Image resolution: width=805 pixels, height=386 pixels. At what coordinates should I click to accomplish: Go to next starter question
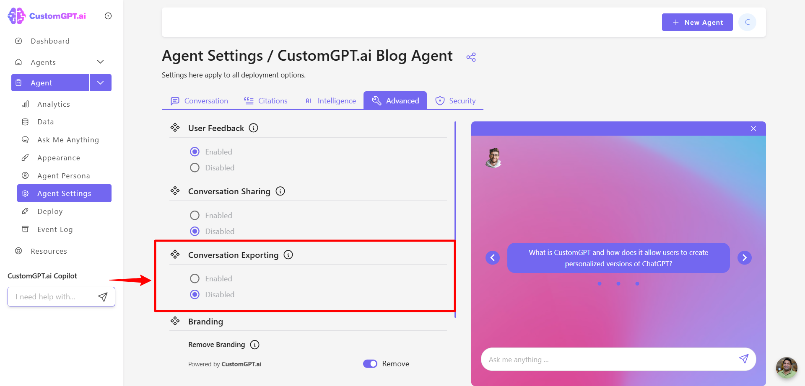pos(745,257)
